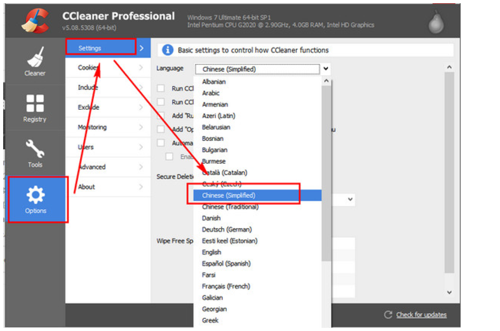Expand the chevron next to Cookies

point(141,67)
